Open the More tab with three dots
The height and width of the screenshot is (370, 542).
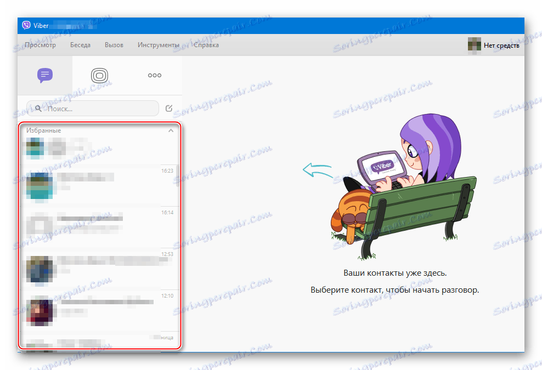(x=155, y=75)
